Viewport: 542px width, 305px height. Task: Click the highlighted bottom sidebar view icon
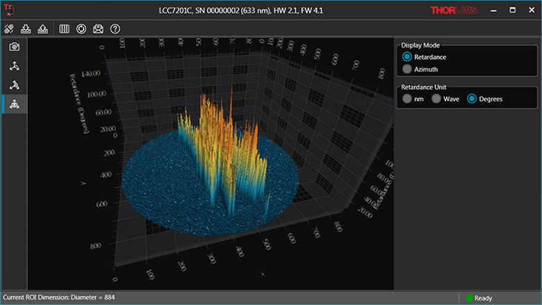[14, 104]
